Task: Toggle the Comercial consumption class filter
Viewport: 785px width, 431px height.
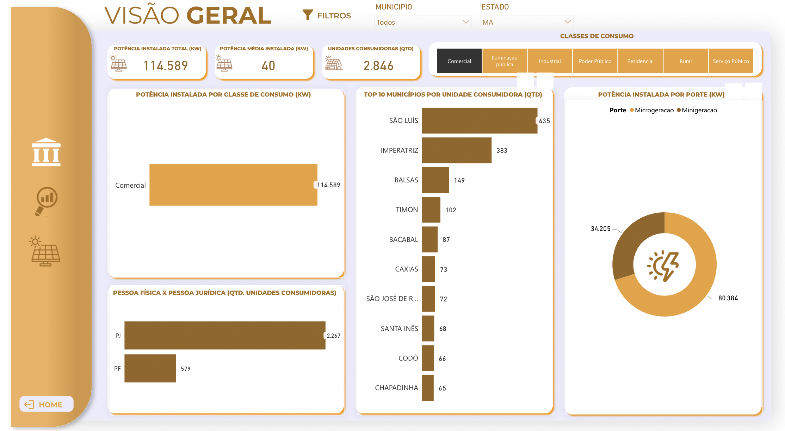Action: point(459,61)
